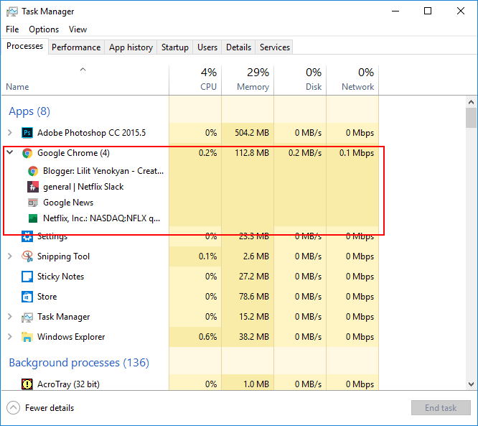
Task: Click the Task Manager row icon
Action: [27, 317]
